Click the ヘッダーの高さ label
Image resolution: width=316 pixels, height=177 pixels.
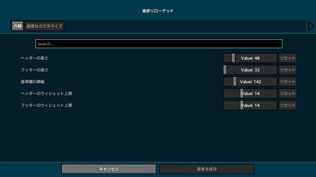point(35,58)
